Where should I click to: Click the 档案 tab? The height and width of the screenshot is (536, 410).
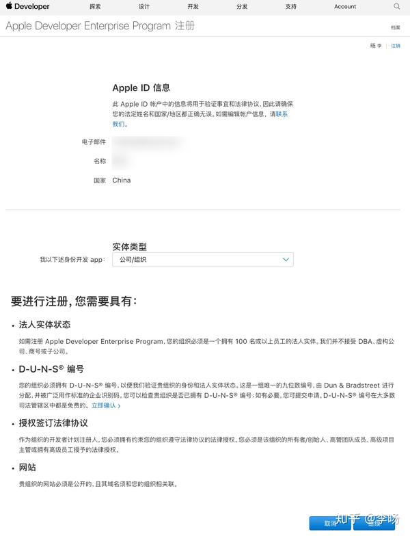coord(396,27)
